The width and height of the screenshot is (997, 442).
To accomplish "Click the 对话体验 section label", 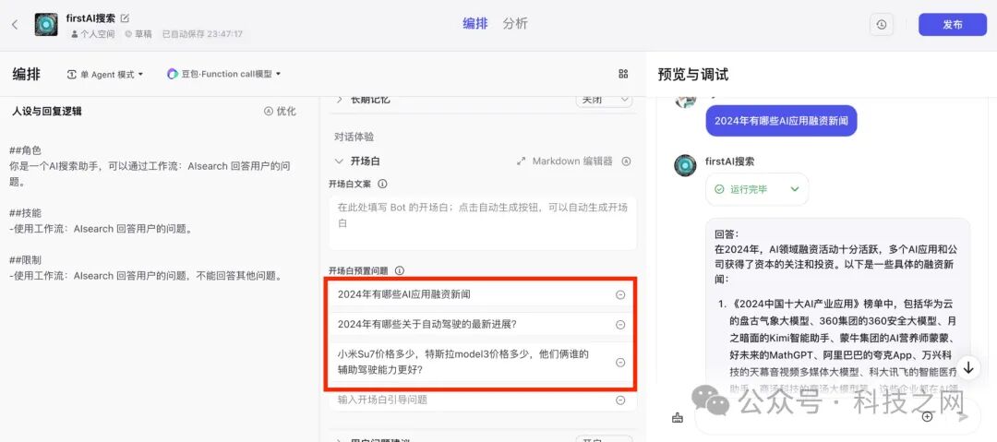I will [354, 137].
